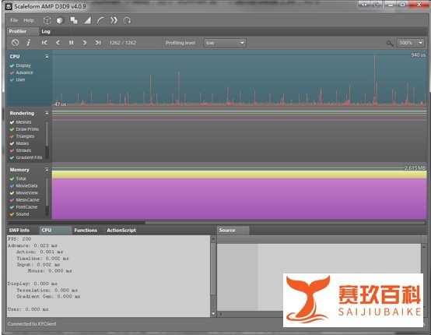
Task: Click the 'Advance: 0.023 ms' line
Action: click(33, 245)
